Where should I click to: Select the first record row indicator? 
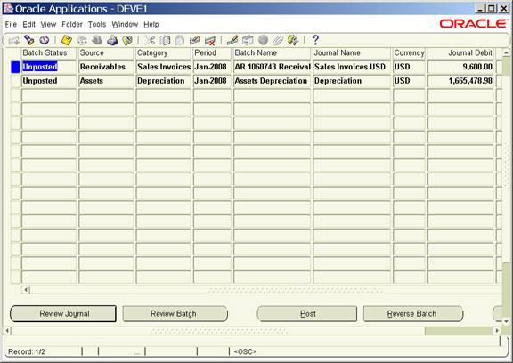pos(15,67)
